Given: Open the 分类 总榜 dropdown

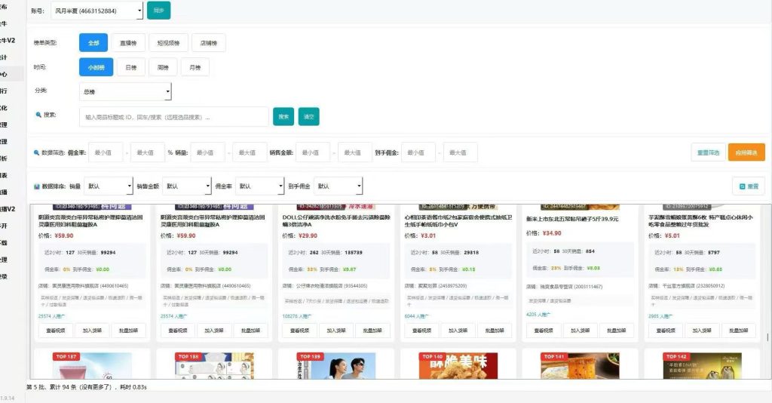Looking at the screenshot, I should pyautogui.click(x=125, y=91).
